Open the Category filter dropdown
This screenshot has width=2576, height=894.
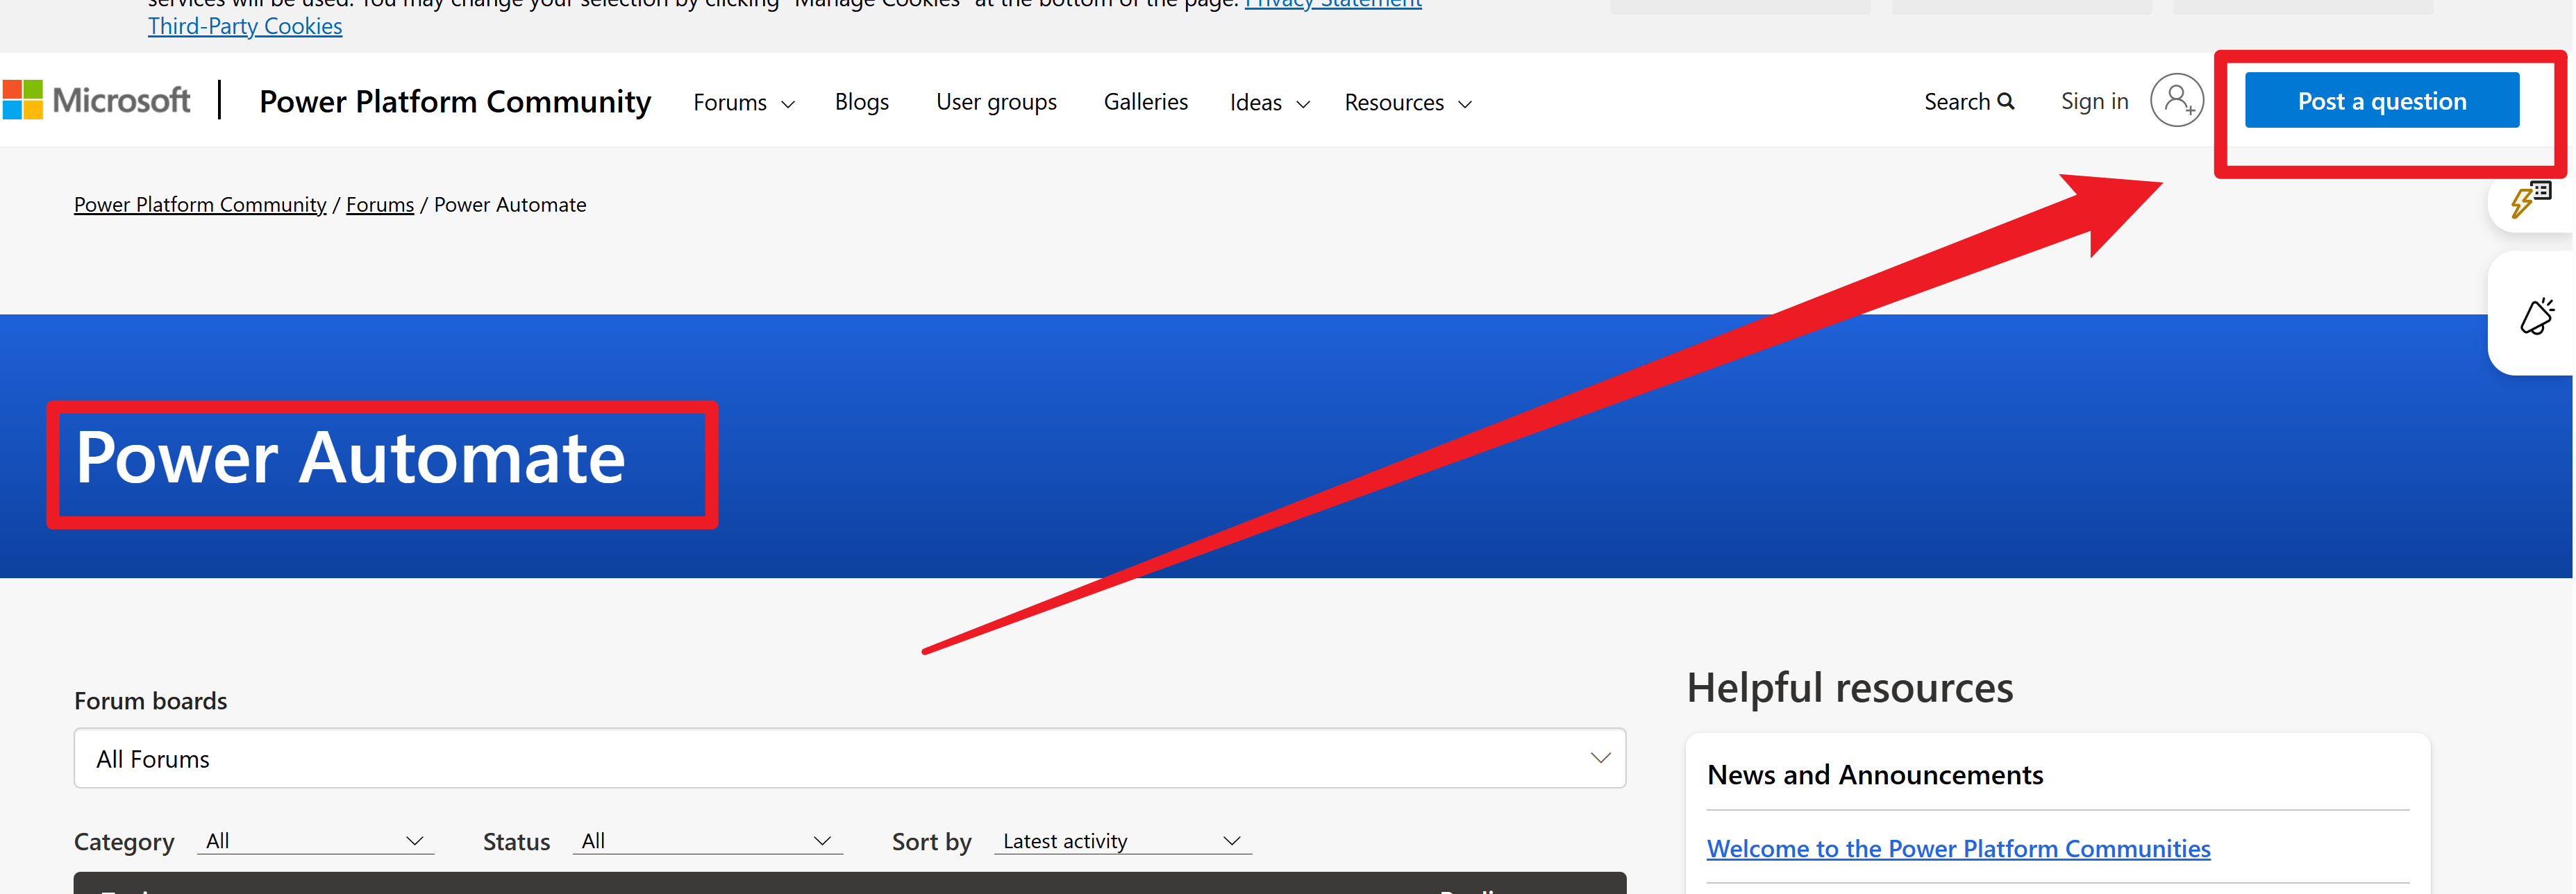[x=315, y=840]
